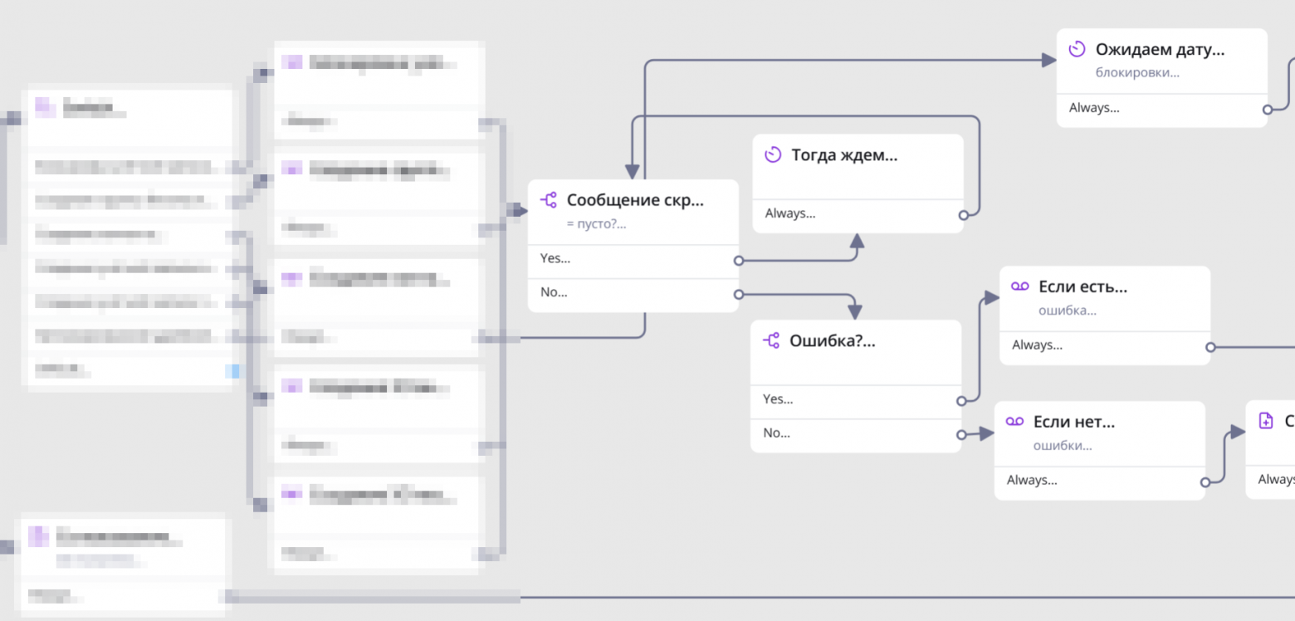Viewport: 1295px width, 621px height.
Task: Click the voicemail icon on Если нет node
Action: click(1014, 422)
